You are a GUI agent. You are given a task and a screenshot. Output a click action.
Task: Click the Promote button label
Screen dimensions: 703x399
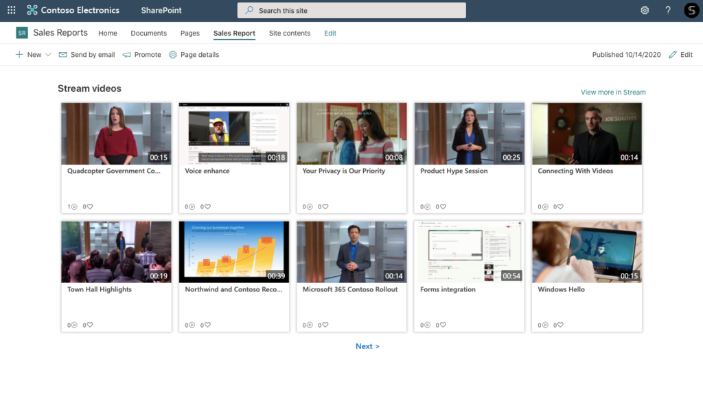click(148, 55)
